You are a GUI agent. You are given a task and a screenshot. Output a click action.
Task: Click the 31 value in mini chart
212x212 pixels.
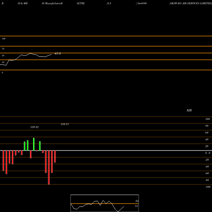tap(137, 206)
